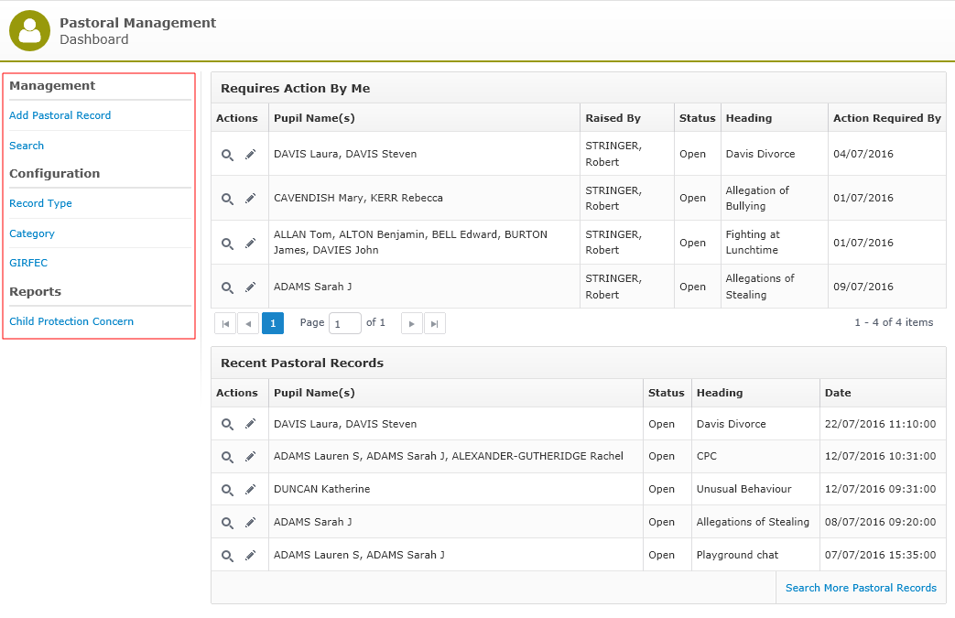View the Unusual Behaviour record

point(227,490)
